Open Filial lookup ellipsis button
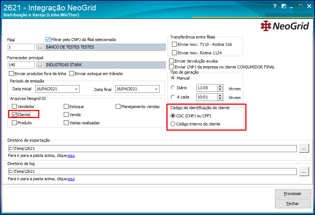 tap(40, 47)
